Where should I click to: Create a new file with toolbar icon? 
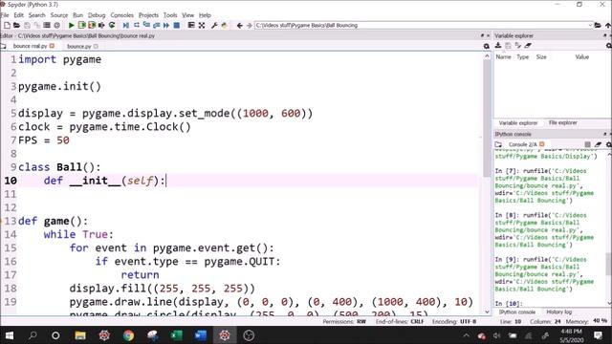(x=7, y=26)
